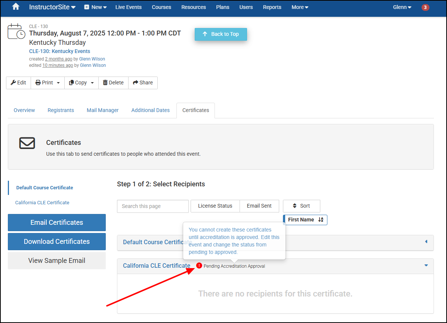
Task: Open the Copy dropdown button
Action: [x=81, y=83]
